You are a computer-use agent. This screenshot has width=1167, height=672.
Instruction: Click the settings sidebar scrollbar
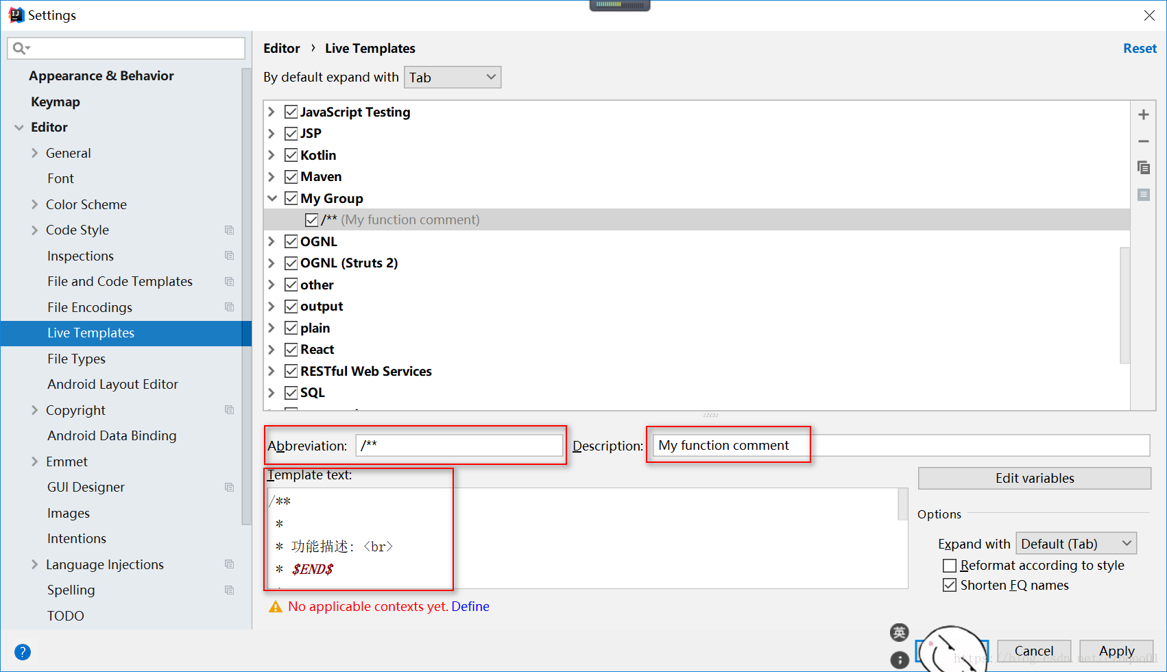(x=246, y=296)
